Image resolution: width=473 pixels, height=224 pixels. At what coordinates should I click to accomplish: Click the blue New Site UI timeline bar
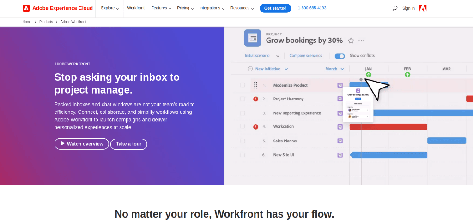388,155
